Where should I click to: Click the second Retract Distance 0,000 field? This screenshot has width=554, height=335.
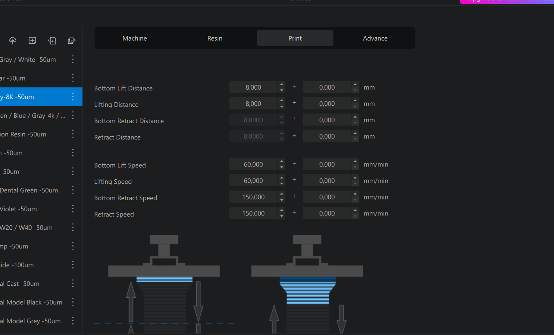[x=327, y=137]
